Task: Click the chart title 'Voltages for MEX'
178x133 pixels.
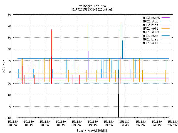Action: coord(92,6)
